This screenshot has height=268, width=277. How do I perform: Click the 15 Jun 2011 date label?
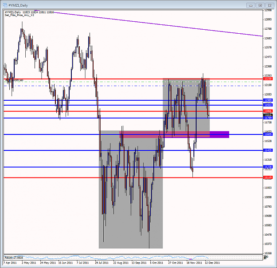(66, 263)
